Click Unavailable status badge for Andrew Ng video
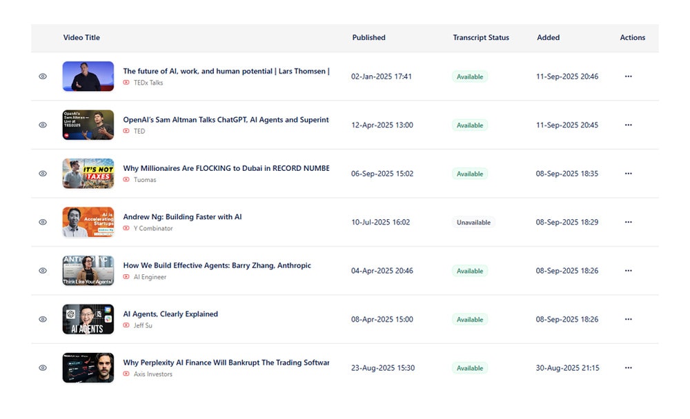 pos(473,223)
